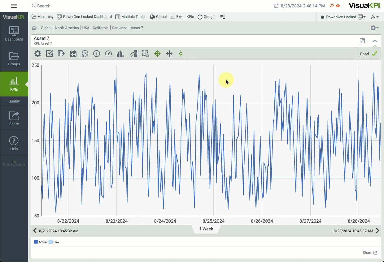Screen dimensions: 384x262
Task: Toggle the trend status limits icon
Action: pos(134,54)
